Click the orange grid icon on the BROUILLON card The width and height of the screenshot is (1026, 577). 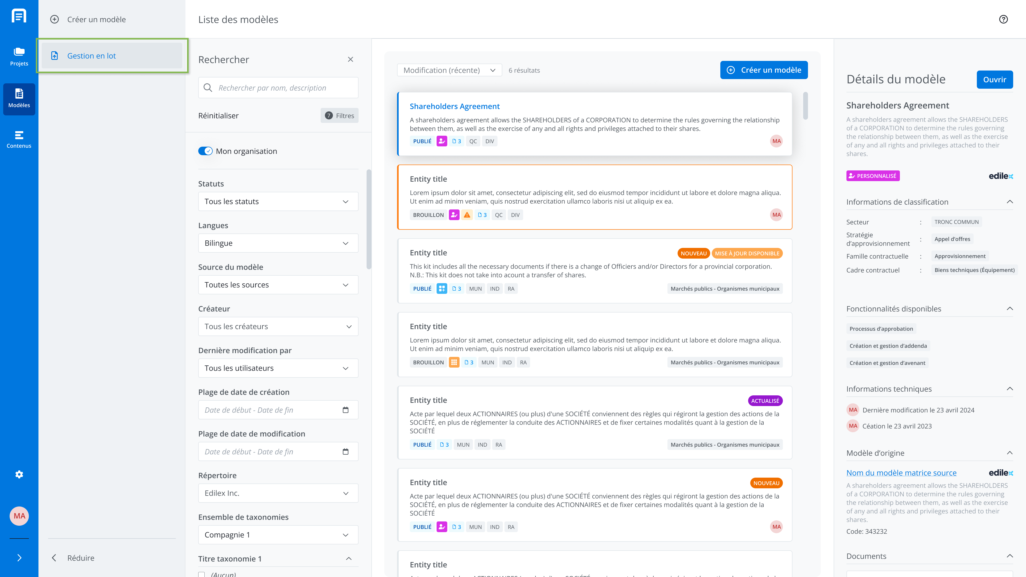pyautogui.click(x=454, y=362)
